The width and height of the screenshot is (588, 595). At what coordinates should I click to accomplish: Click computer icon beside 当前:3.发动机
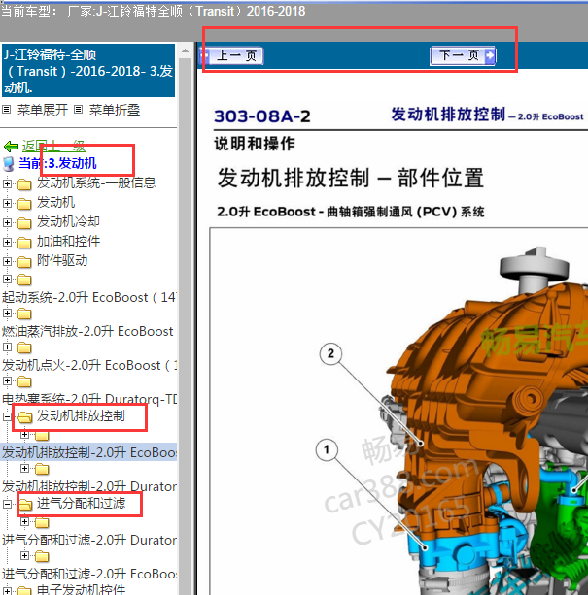9,164
